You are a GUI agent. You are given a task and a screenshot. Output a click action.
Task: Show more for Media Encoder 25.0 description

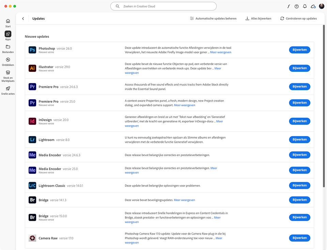coord(214,168)
